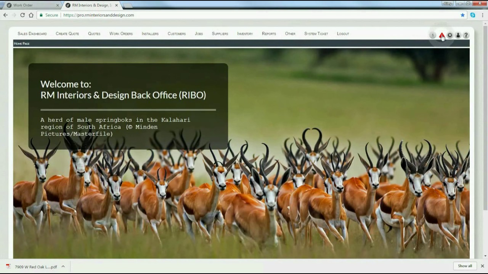The image size is (488, 274).
Task: Click the red warning triangle alert icon
Action: pyautogui.click(x=441, y=35)
